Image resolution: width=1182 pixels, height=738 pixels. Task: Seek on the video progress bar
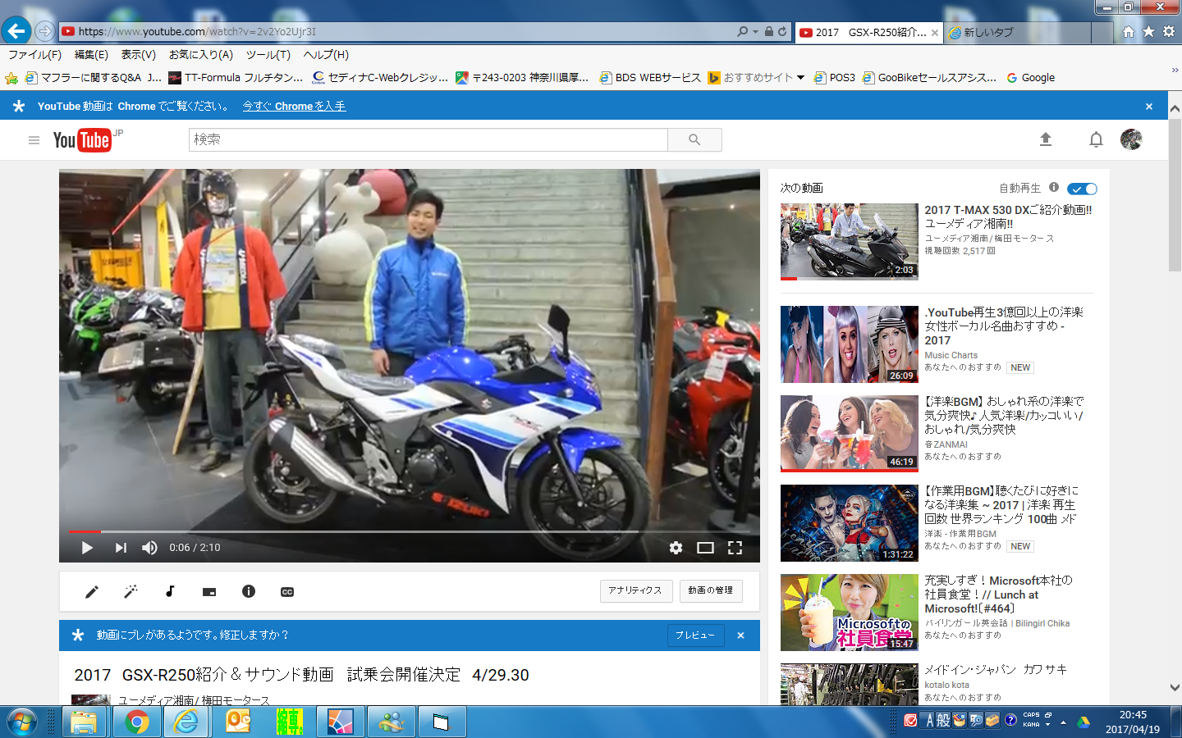409,531
